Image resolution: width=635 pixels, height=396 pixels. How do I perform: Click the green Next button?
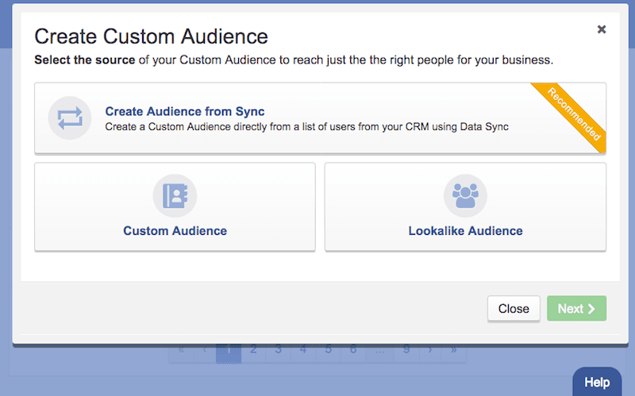[x=576, y=309]
